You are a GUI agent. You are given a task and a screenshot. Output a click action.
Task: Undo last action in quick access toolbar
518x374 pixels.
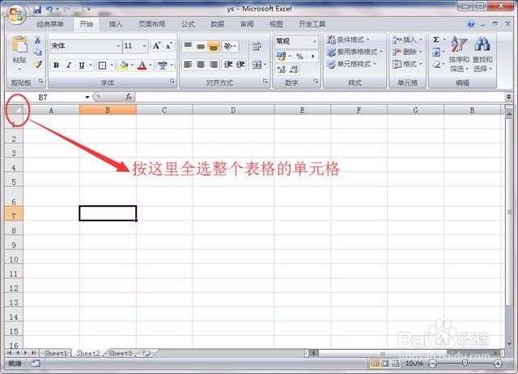[x=49, y=9]
